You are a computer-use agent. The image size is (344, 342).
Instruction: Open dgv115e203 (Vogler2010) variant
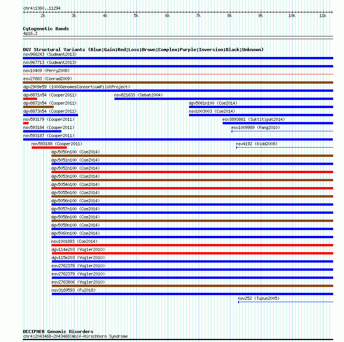(x=78, y=258)
